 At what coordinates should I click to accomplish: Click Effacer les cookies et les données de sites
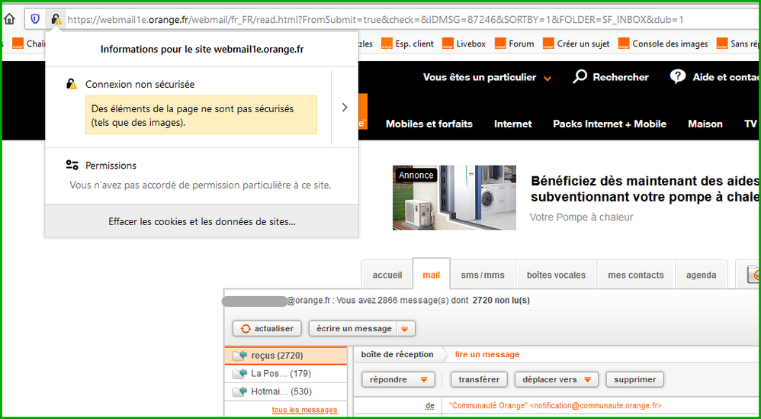[202, 221]
